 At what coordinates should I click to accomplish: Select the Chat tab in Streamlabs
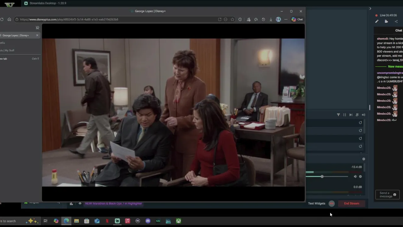point(399,31)
